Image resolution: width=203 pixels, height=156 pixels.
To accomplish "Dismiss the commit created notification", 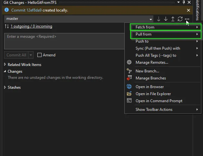I will (188, 10).
